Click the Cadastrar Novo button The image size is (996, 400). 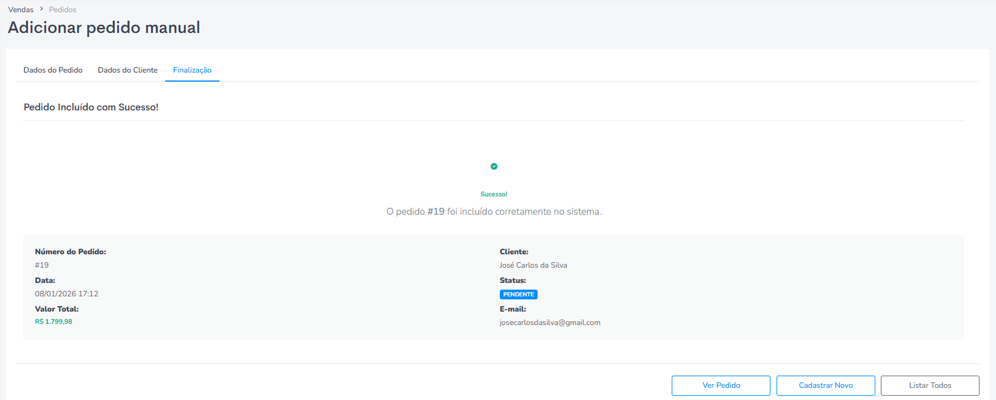tap(826, 385)
